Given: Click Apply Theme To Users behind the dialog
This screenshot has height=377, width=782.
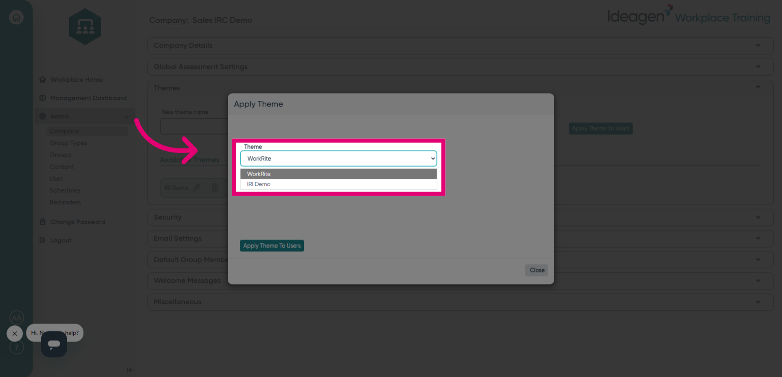Looking at the screenshot, I should 601,129.
